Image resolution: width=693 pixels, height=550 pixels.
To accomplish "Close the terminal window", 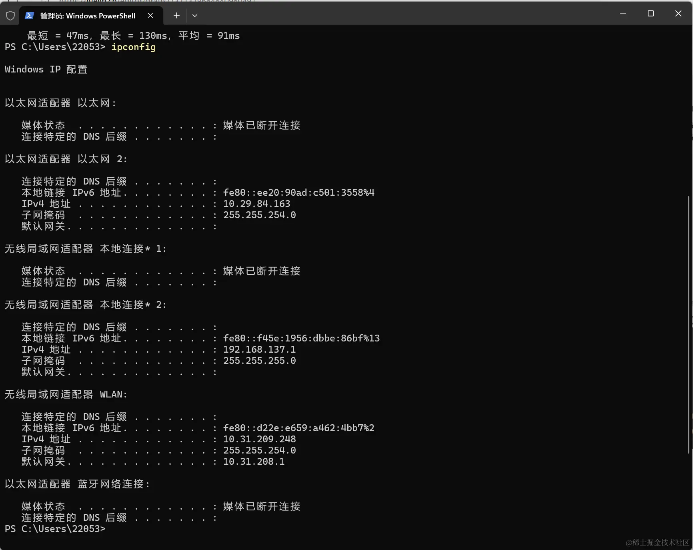I will click(x=678, y=13).
